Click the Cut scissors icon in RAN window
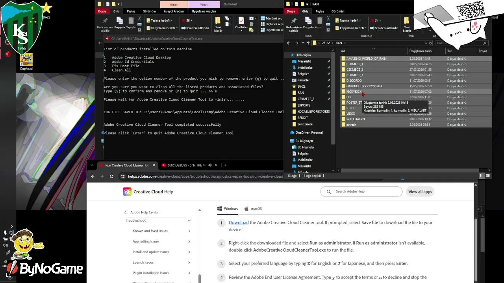The width and height of the screenshot is (504, 283). pos(329,18)
